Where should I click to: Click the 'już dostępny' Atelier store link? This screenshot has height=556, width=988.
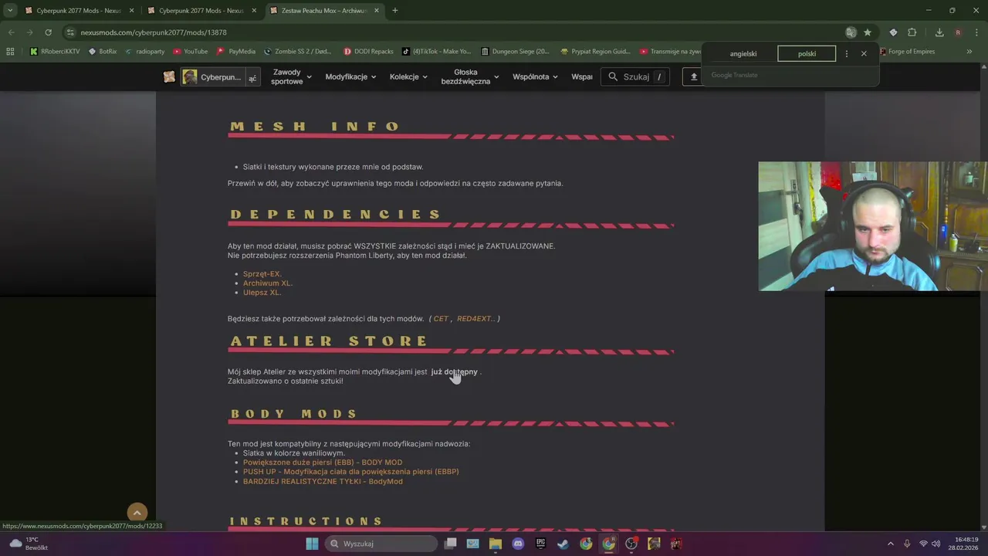[454, 371]
